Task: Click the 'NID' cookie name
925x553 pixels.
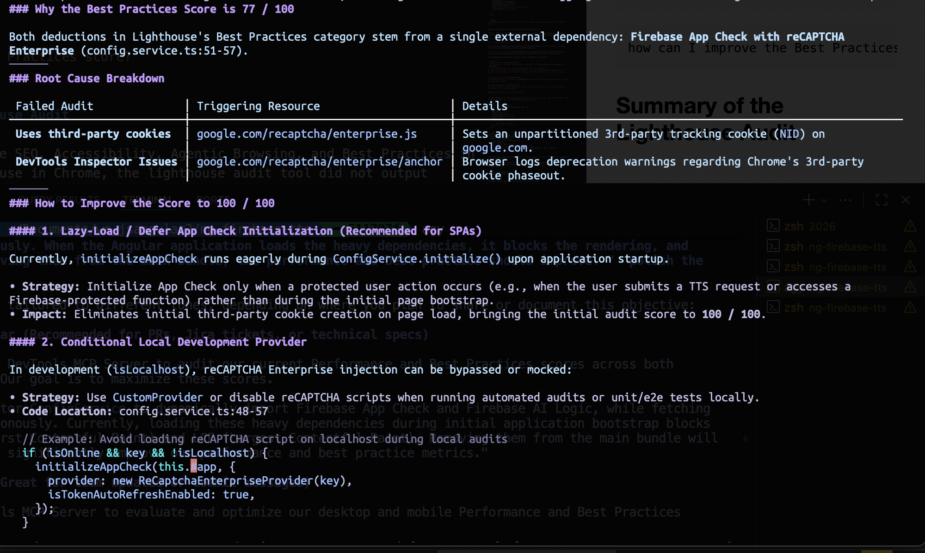Action: click(x=789, y=134)
